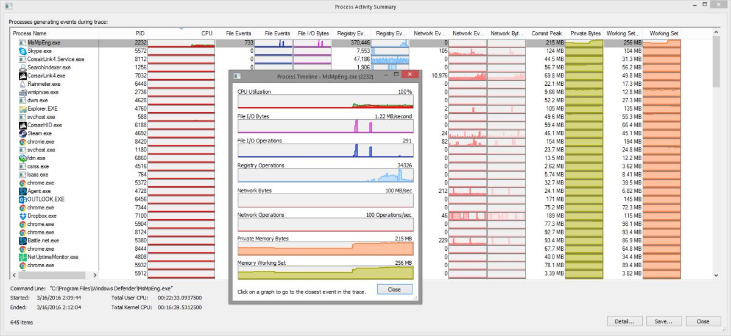Image resolution: width=731 pixels, height=336 pixels.
Task: Click the chrome.exe icon with PID 7344
Action: coord(22,208)
